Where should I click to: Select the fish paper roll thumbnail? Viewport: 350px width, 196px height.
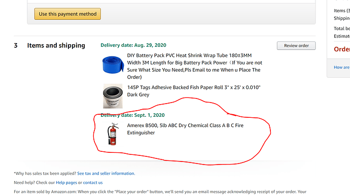(113, 96)
